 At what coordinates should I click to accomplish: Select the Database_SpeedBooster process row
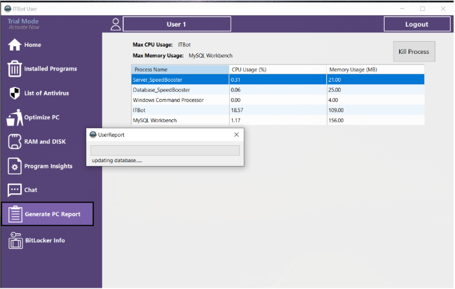click(278, 90)
